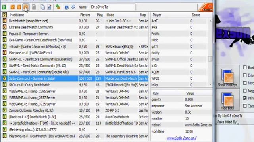Click the Copy Server Info pages icon
Image resolution: width=254 pixels, height=142 pixels.
tap(42, 7)
